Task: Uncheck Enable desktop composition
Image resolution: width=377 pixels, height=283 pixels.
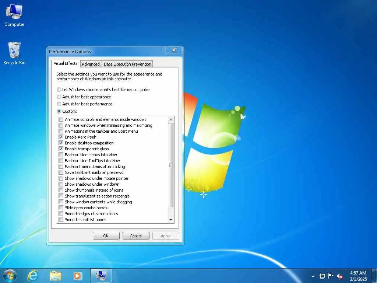Action: [x=61, y=143]
